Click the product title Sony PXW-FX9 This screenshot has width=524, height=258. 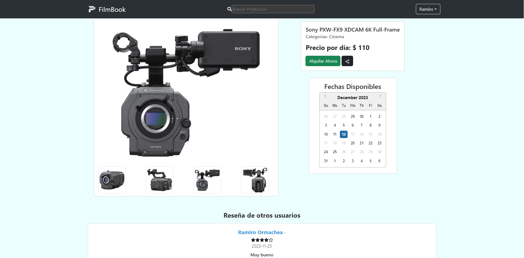(353, 30)
